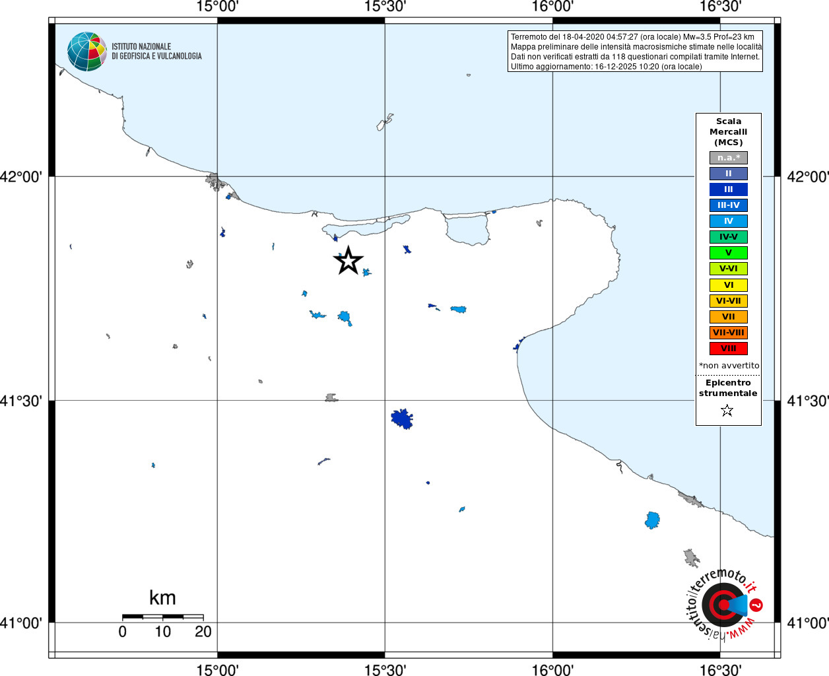Click the top 15°30' longitude label
829x676 pixels.
385,7
